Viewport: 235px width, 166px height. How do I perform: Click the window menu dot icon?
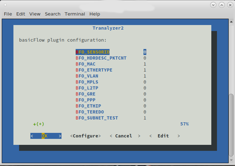point(5,5)
